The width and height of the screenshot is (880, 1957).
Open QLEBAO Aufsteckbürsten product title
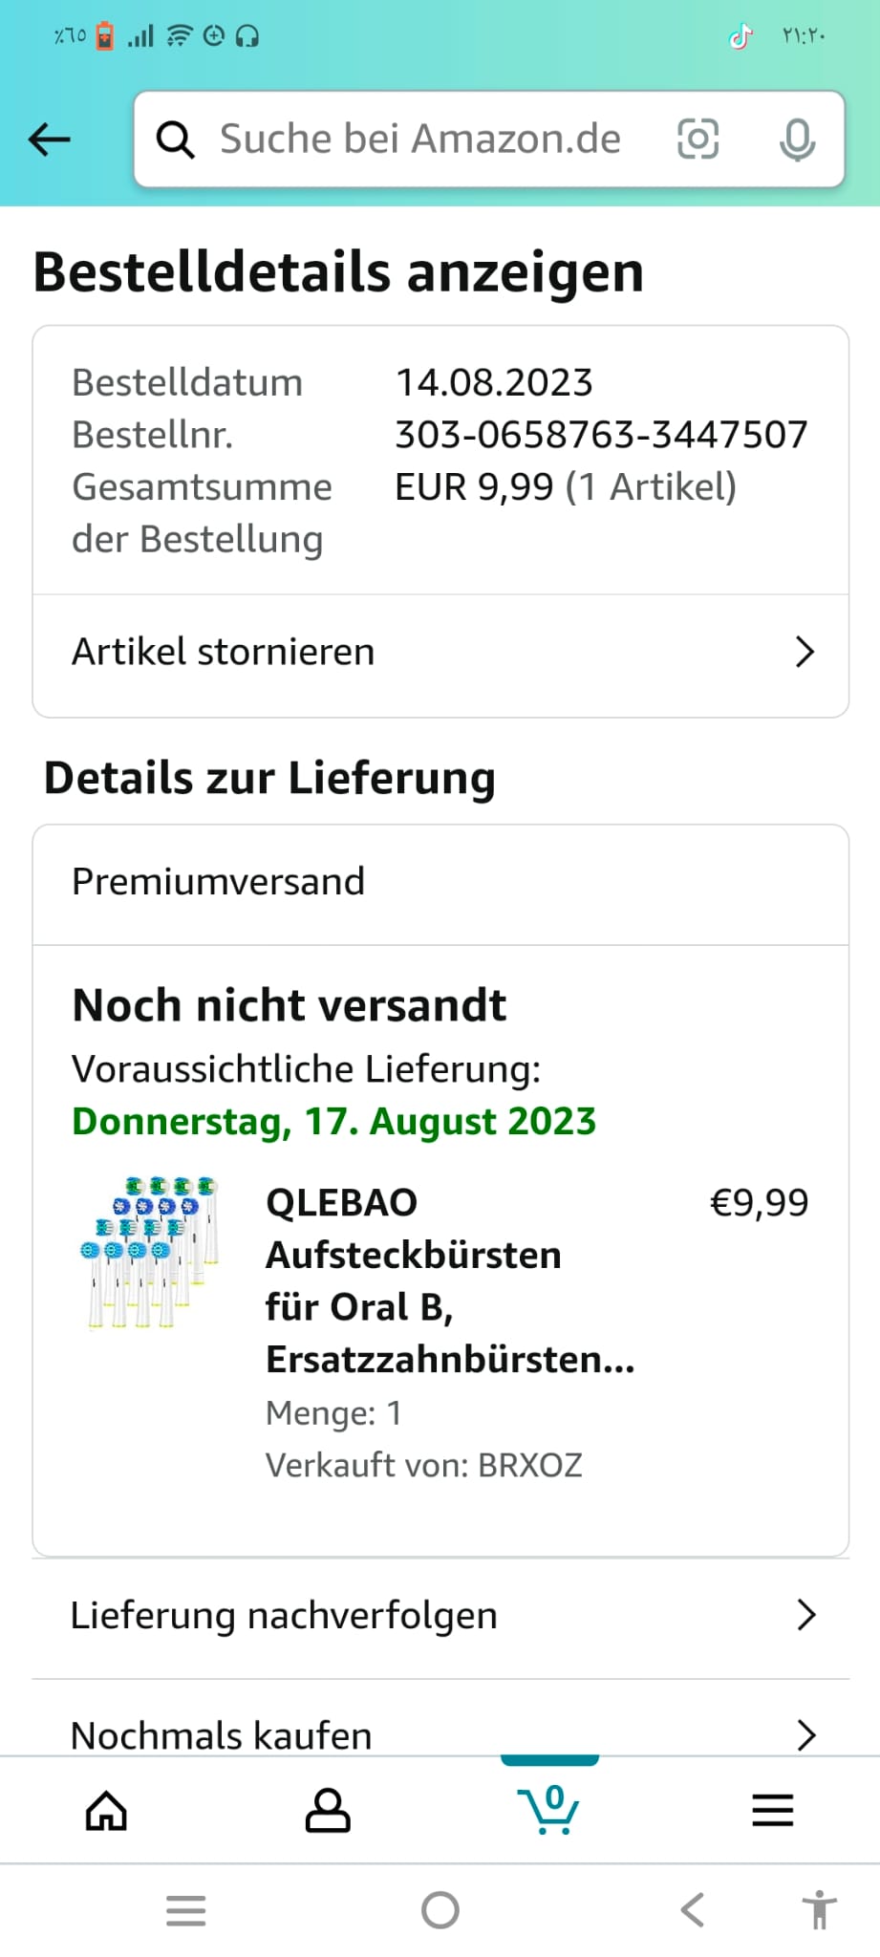[450, 1280]
